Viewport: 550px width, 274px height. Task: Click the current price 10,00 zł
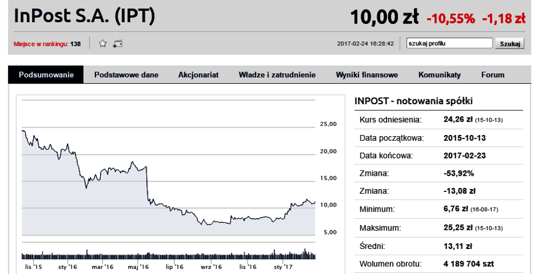(x=385, y=16)
